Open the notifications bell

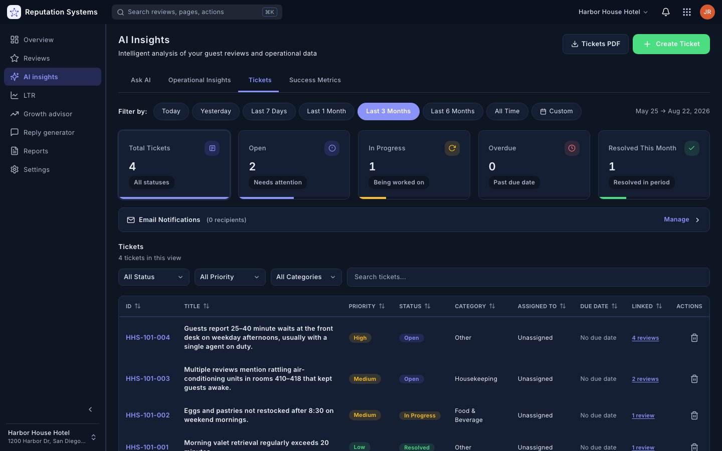click(666, 12)
